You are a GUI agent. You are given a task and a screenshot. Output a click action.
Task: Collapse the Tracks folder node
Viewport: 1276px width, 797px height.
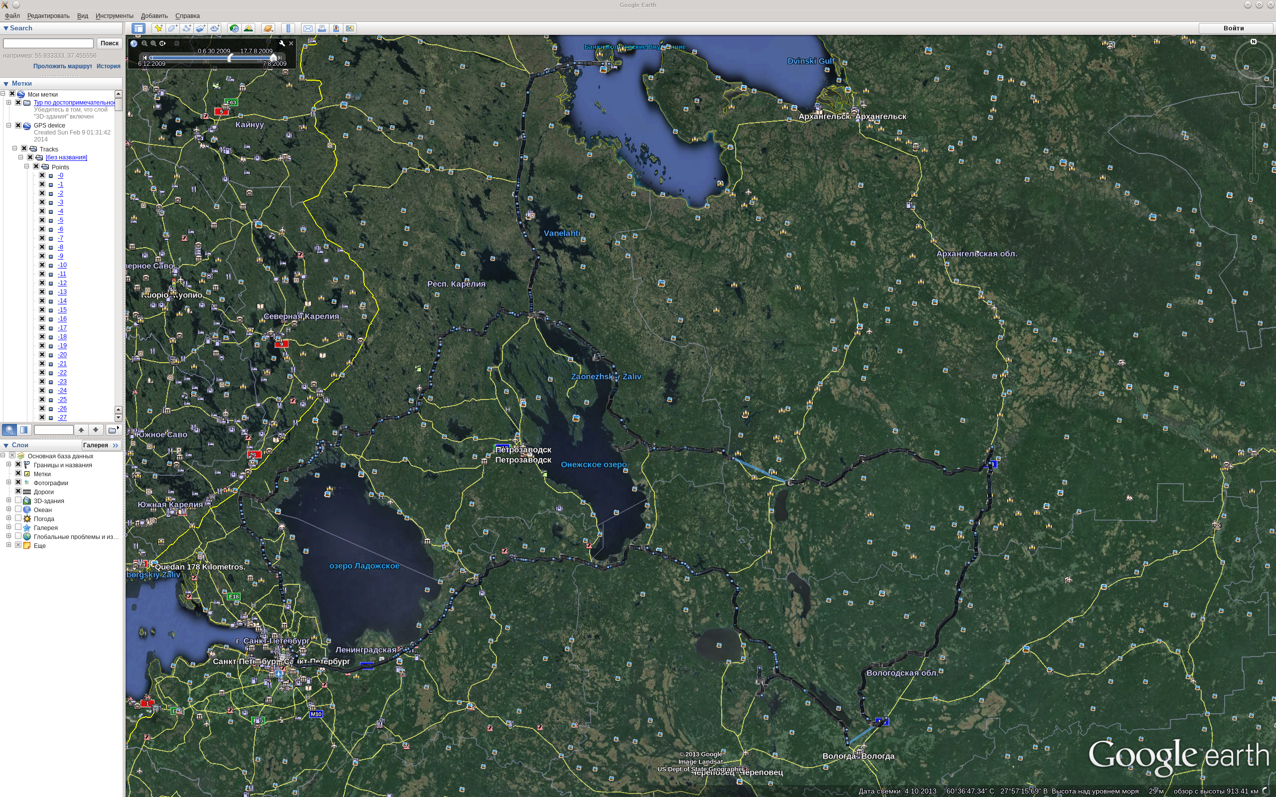[x=15, y=148]
